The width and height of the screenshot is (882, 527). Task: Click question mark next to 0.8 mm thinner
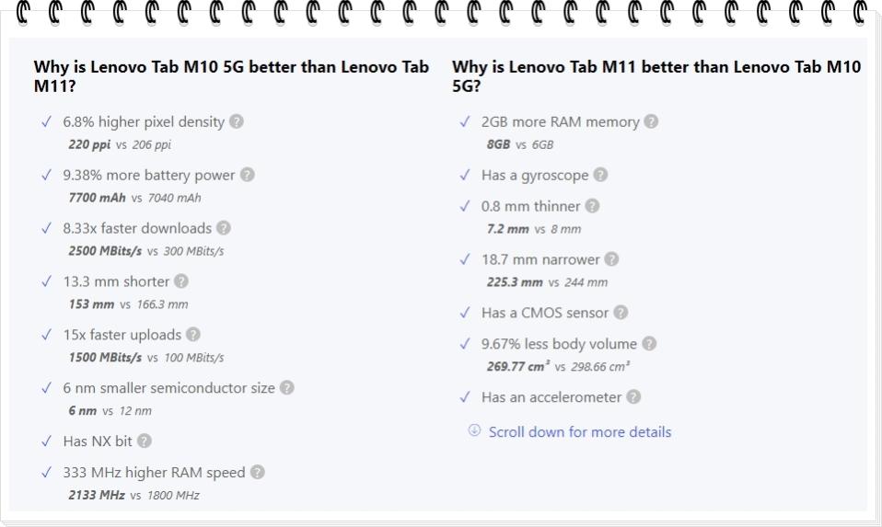[x=592, y=206]
